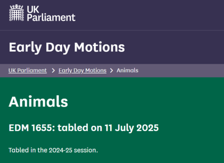Click the 'Tabled in the 2024-25 session' text
This screenshot has width=224, height=163.
[53, 150]
